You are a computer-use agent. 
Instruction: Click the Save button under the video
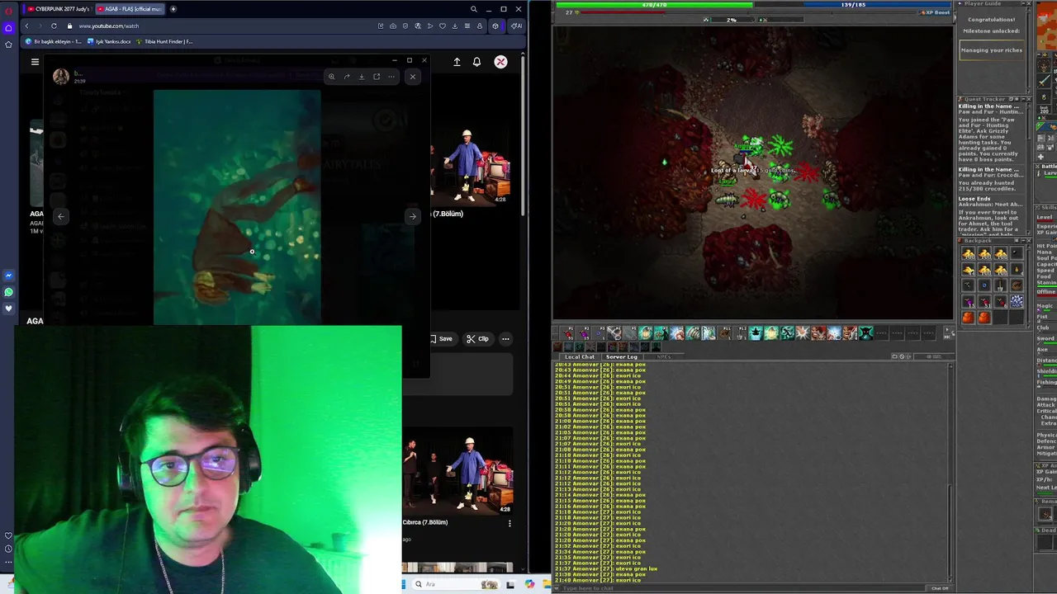point(441,339)
